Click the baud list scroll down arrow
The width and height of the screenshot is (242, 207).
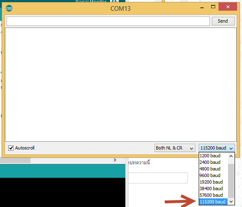231,202
